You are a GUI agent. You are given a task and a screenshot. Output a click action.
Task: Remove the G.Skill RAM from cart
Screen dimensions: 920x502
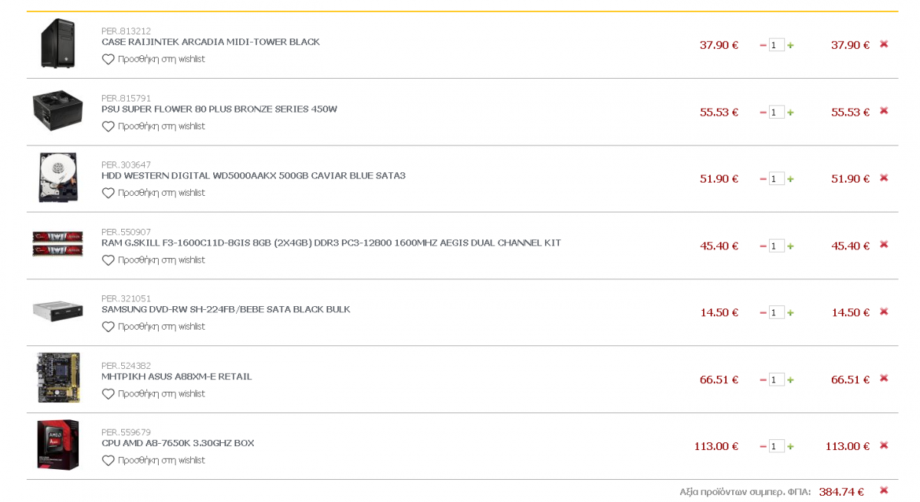pos(883,245)
